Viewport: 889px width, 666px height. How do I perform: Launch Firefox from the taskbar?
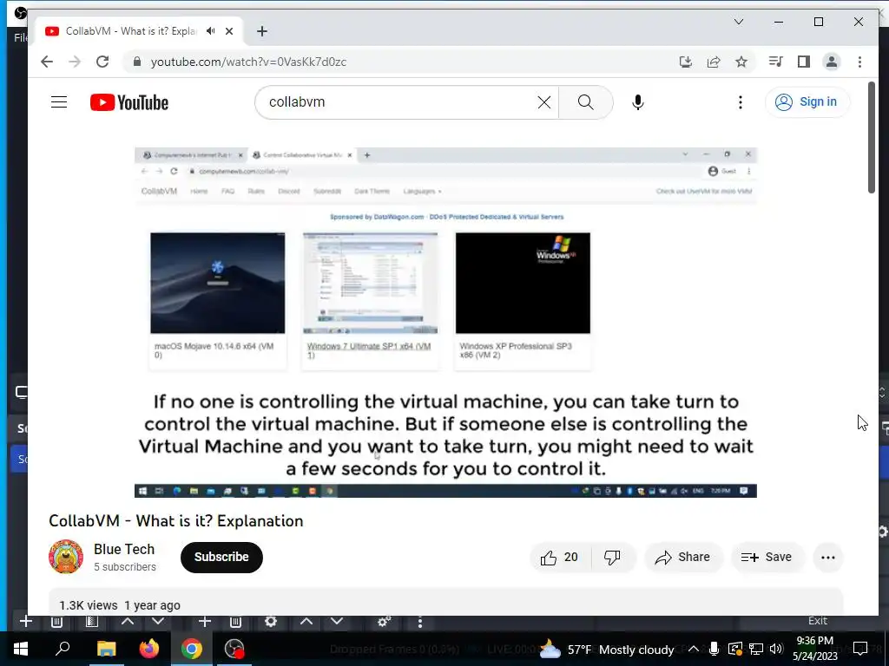click(149, 649)
